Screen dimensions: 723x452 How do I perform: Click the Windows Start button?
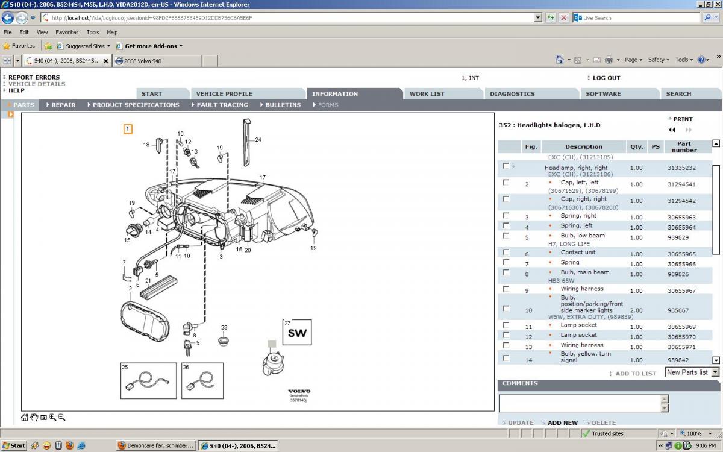14,445
